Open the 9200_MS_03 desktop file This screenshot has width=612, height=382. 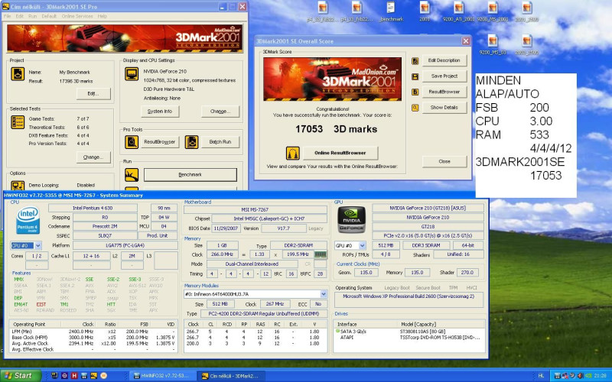click(493, 45)
